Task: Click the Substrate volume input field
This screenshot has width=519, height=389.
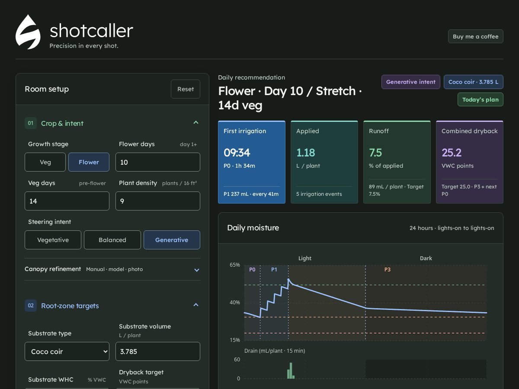Action: pyautogui.click(x=158, y=351)
